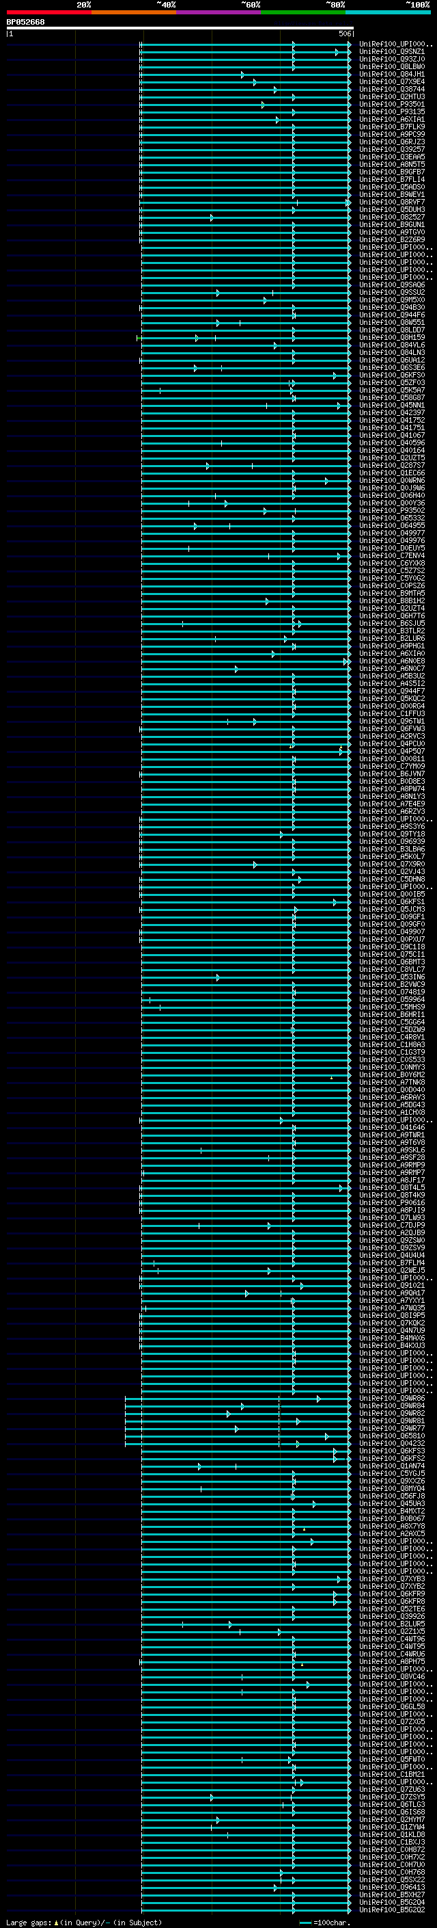Open UniRef100_C0NMY3 record
The width and height of the screenshot is (437, 1928).
coord(392,1068)
